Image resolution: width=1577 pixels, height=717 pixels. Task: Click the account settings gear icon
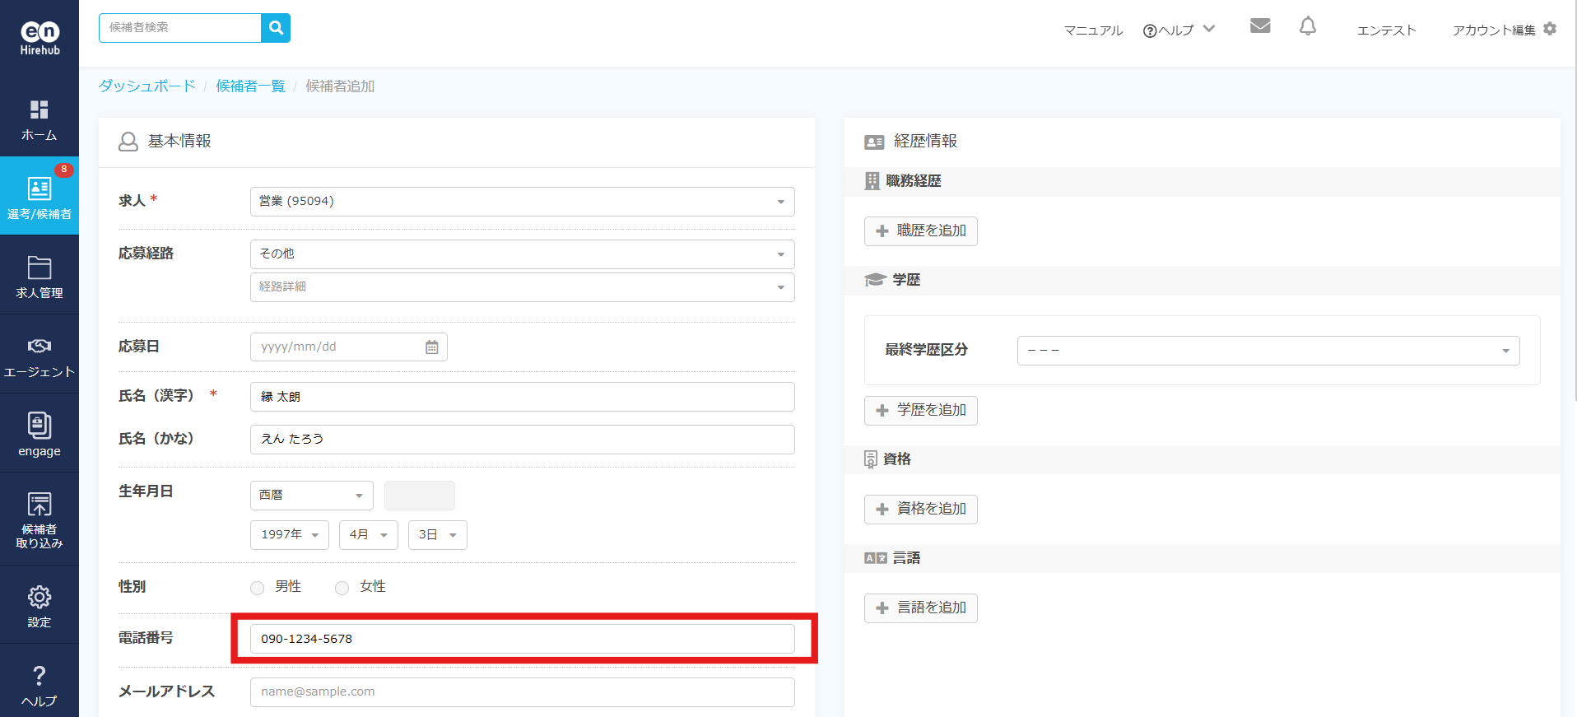(x=1550, y=29)
